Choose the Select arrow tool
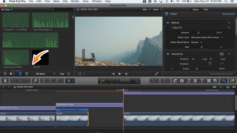 (69, 81)
